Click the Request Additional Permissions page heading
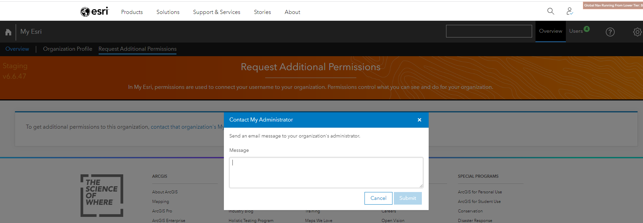 click(311, 67)
